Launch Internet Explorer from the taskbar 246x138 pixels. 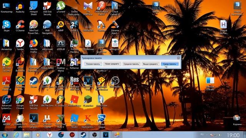click(16, 135)
